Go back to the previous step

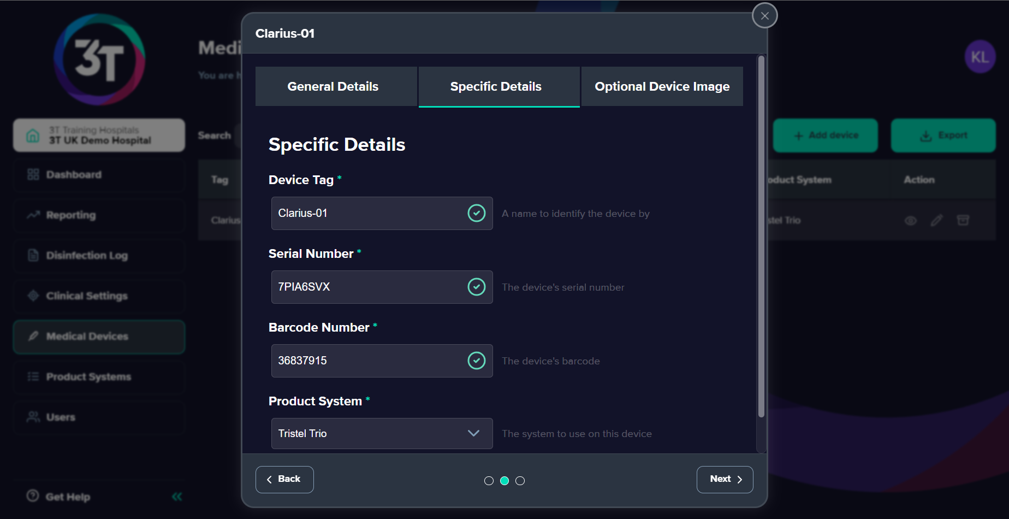[x=284, y=479]
